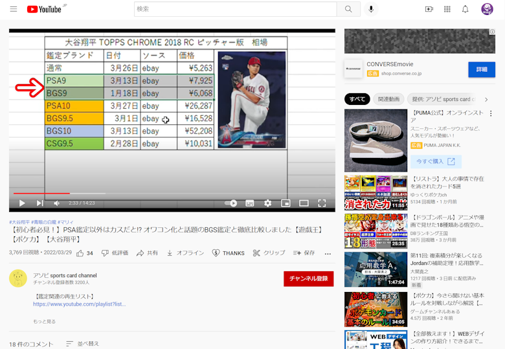Open the create video icon

[x=429, y=9]
